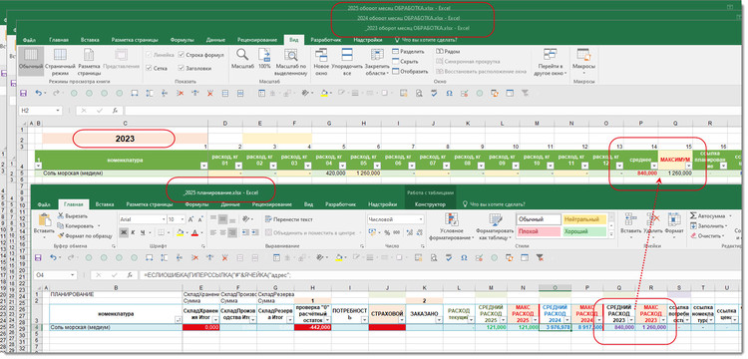Open number format dropdown showing Числовой
Image resolution: width=748 pixels, height=359 pixels.
395,219
